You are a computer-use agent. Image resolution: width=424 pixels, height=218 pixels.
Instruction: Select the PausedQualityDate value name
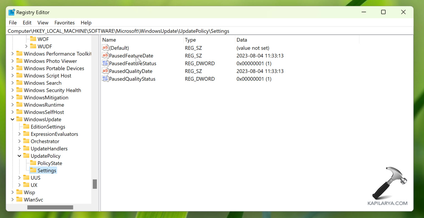[131, 71]
